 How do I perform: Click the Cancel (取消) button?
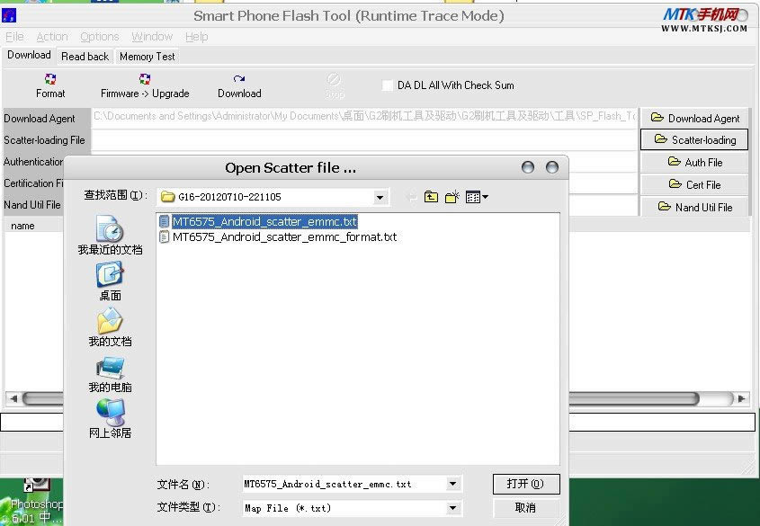pos(526,508)
